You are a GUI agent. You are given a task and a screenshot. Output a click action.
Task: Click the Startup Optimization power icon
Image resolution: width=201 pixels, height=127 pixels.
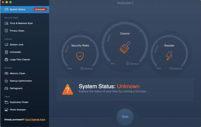pyautogui.click(x=6, y=81)
